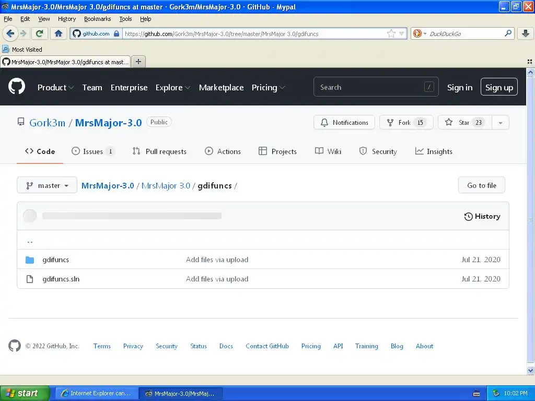The height and width of the screenshot is (401, 535).
Task: Open the Help menu
Action: 145,19
